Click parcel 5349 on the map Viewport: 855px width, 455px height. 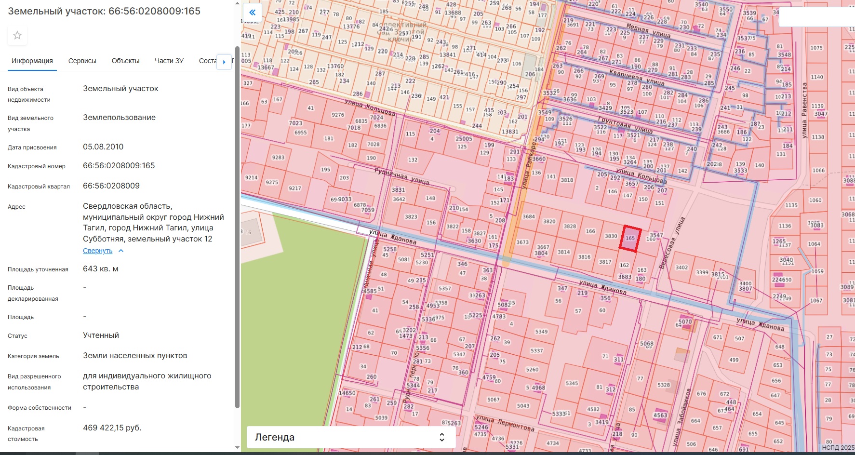point(541,332)
